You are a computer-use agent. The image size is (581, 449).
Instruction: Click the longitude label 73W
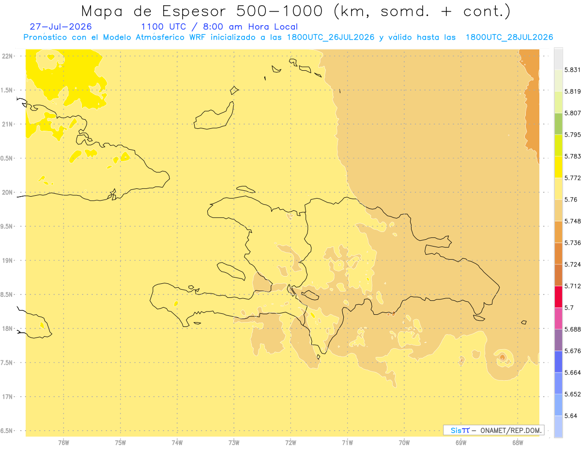234,443
